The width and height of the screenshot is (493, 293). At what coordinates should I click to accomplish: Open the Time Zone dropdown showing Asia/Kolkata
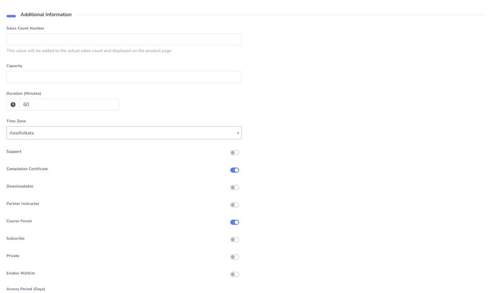(x=124, y=133)
